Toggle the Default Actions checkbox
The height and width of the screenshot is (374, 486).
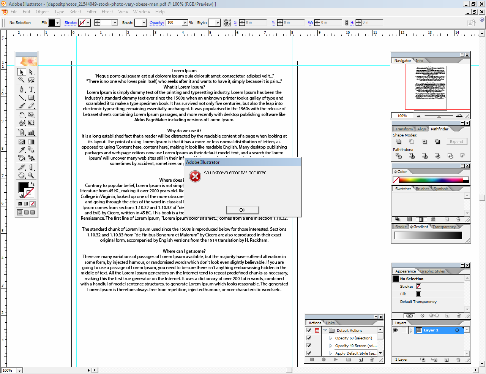point(309,330)
